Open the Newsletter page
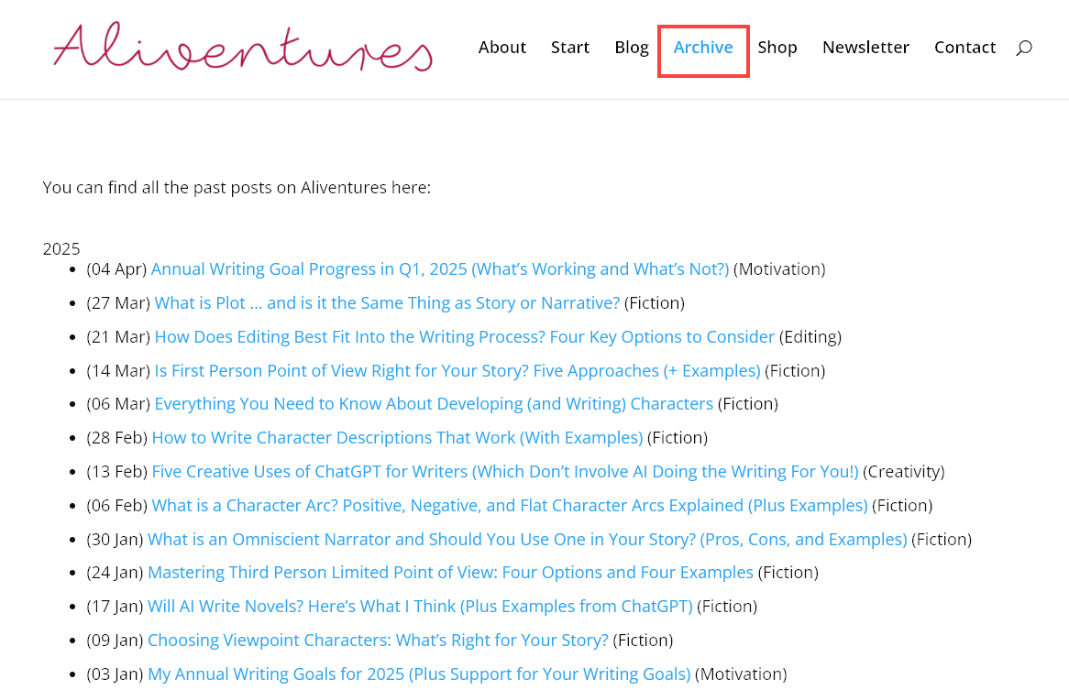 tap(865, 47)
